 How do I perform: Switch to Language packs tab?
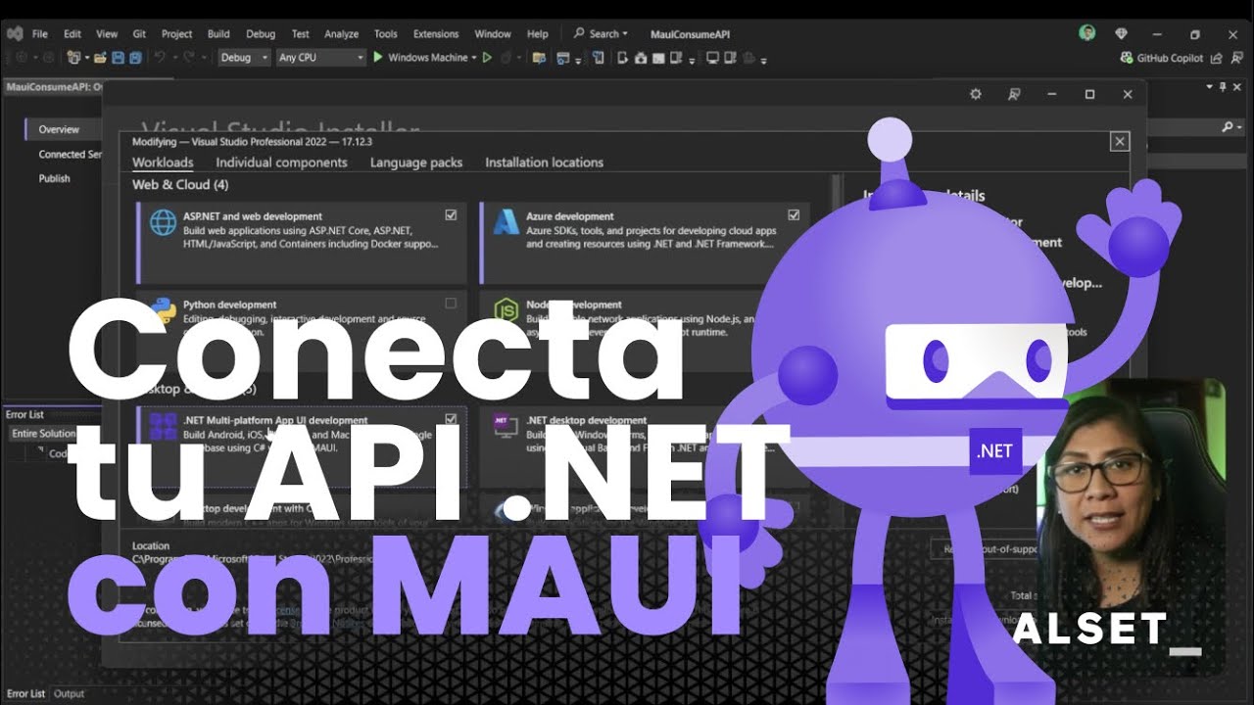click(416, 163)
